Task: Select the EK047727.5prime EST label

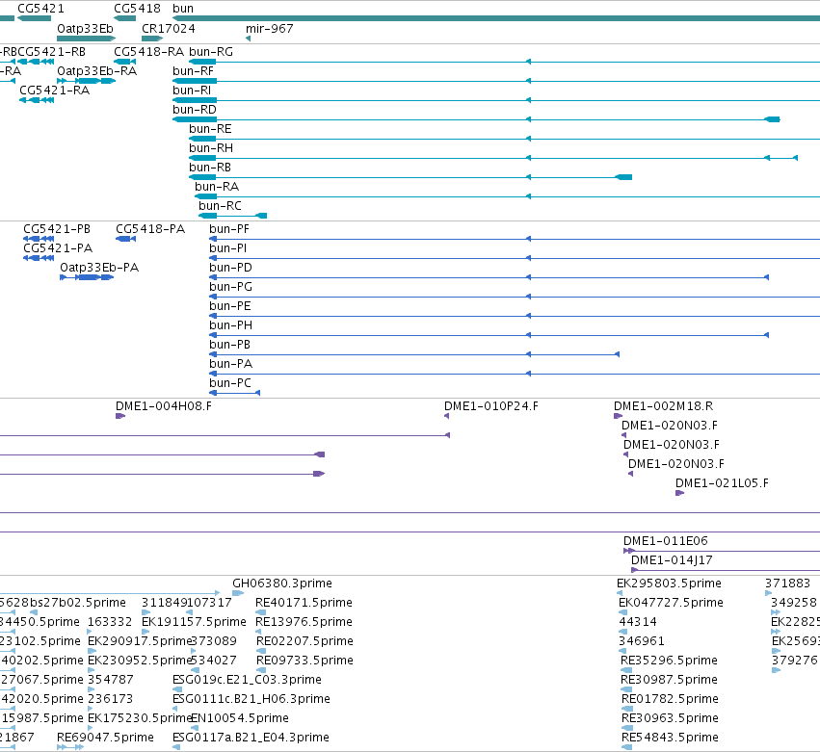Action: (671, 603)
